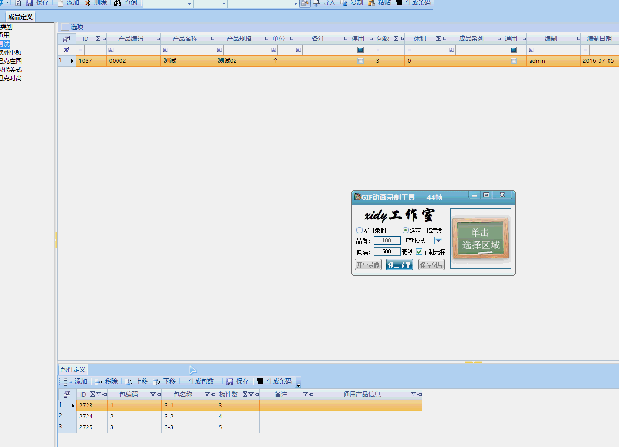Open the 包件定义 toolbar overflow arrow

(298, 384)
